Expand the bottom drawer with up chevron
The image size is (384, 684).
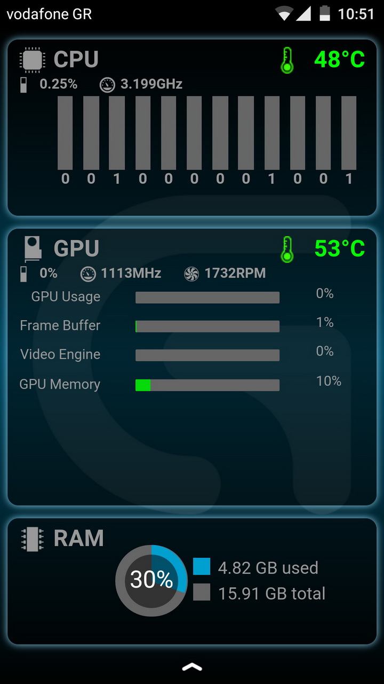[x=192, y=667]
